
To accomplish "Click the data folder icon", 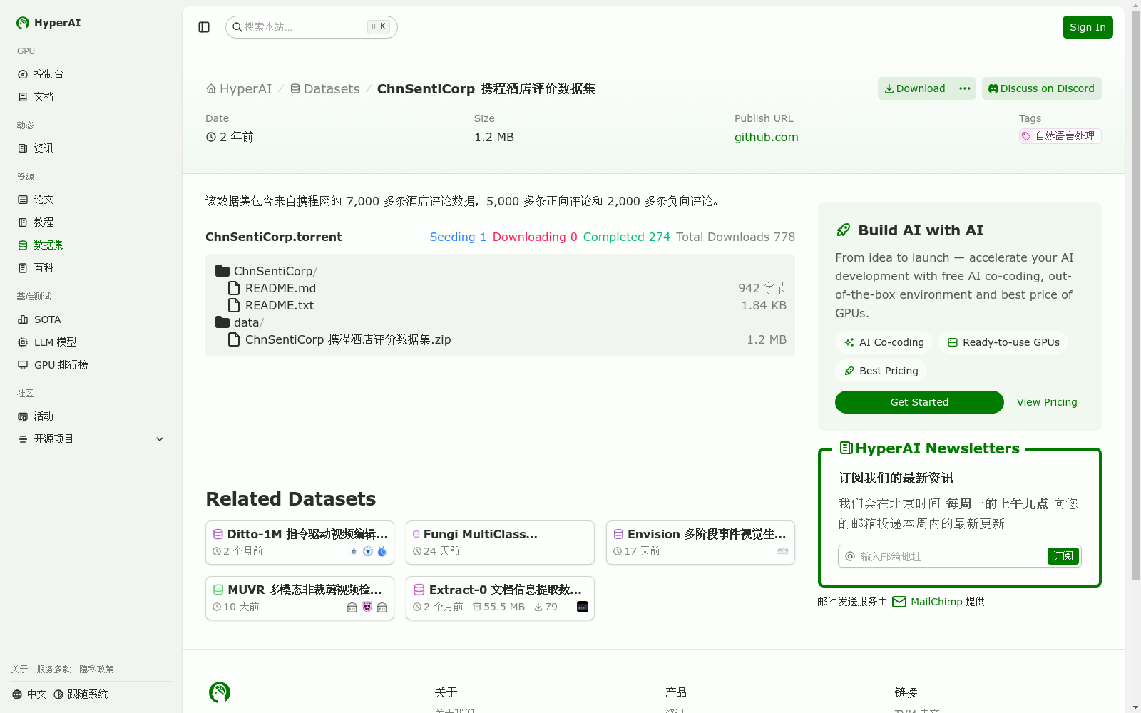I will (x=222, y=322).
